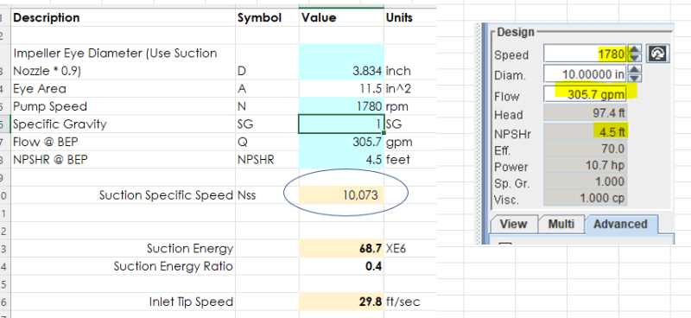Select the symbol cell A
Viewport: 691px width, 318px height.
pos(267,89)
